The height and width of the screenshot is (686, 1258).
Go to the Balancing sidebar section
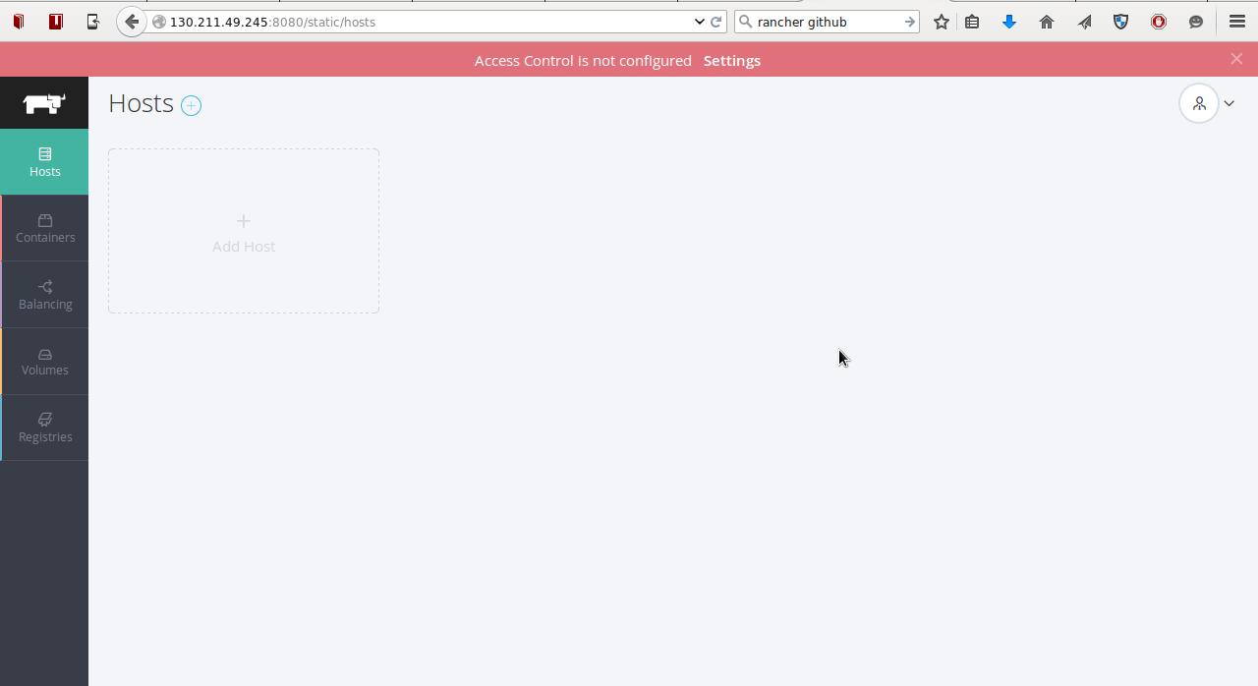pos(45,295)
